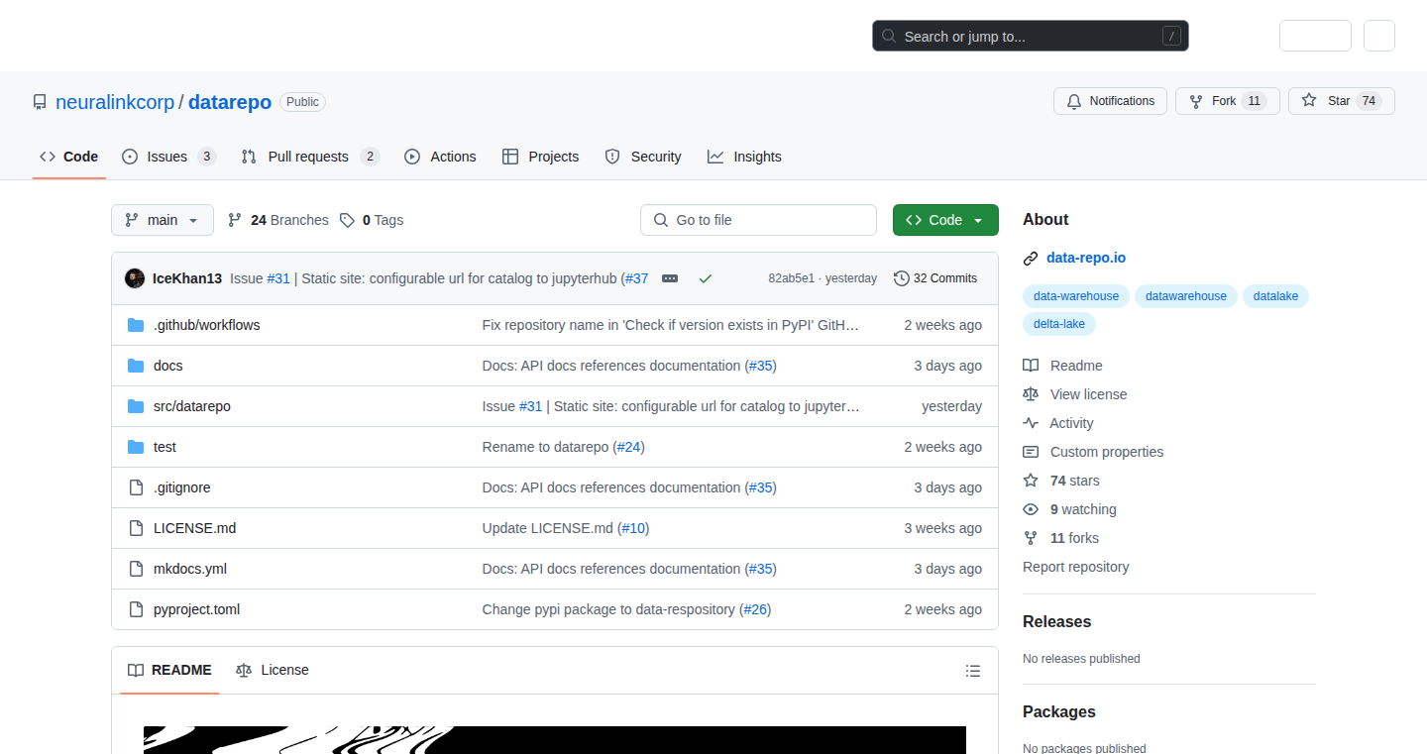Image resolution: width=1427 pixels, height=754 pixels.
Task: Click the test folder icon
Action: click(136, 447)
